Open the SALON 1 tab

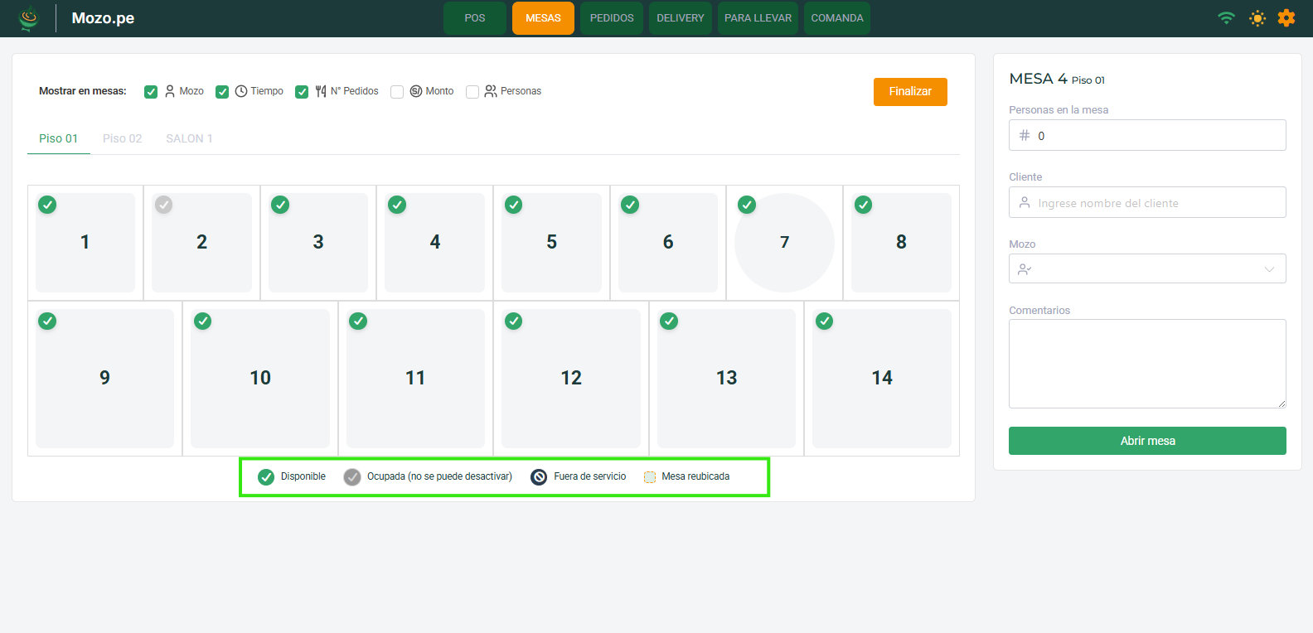point(189,138)
